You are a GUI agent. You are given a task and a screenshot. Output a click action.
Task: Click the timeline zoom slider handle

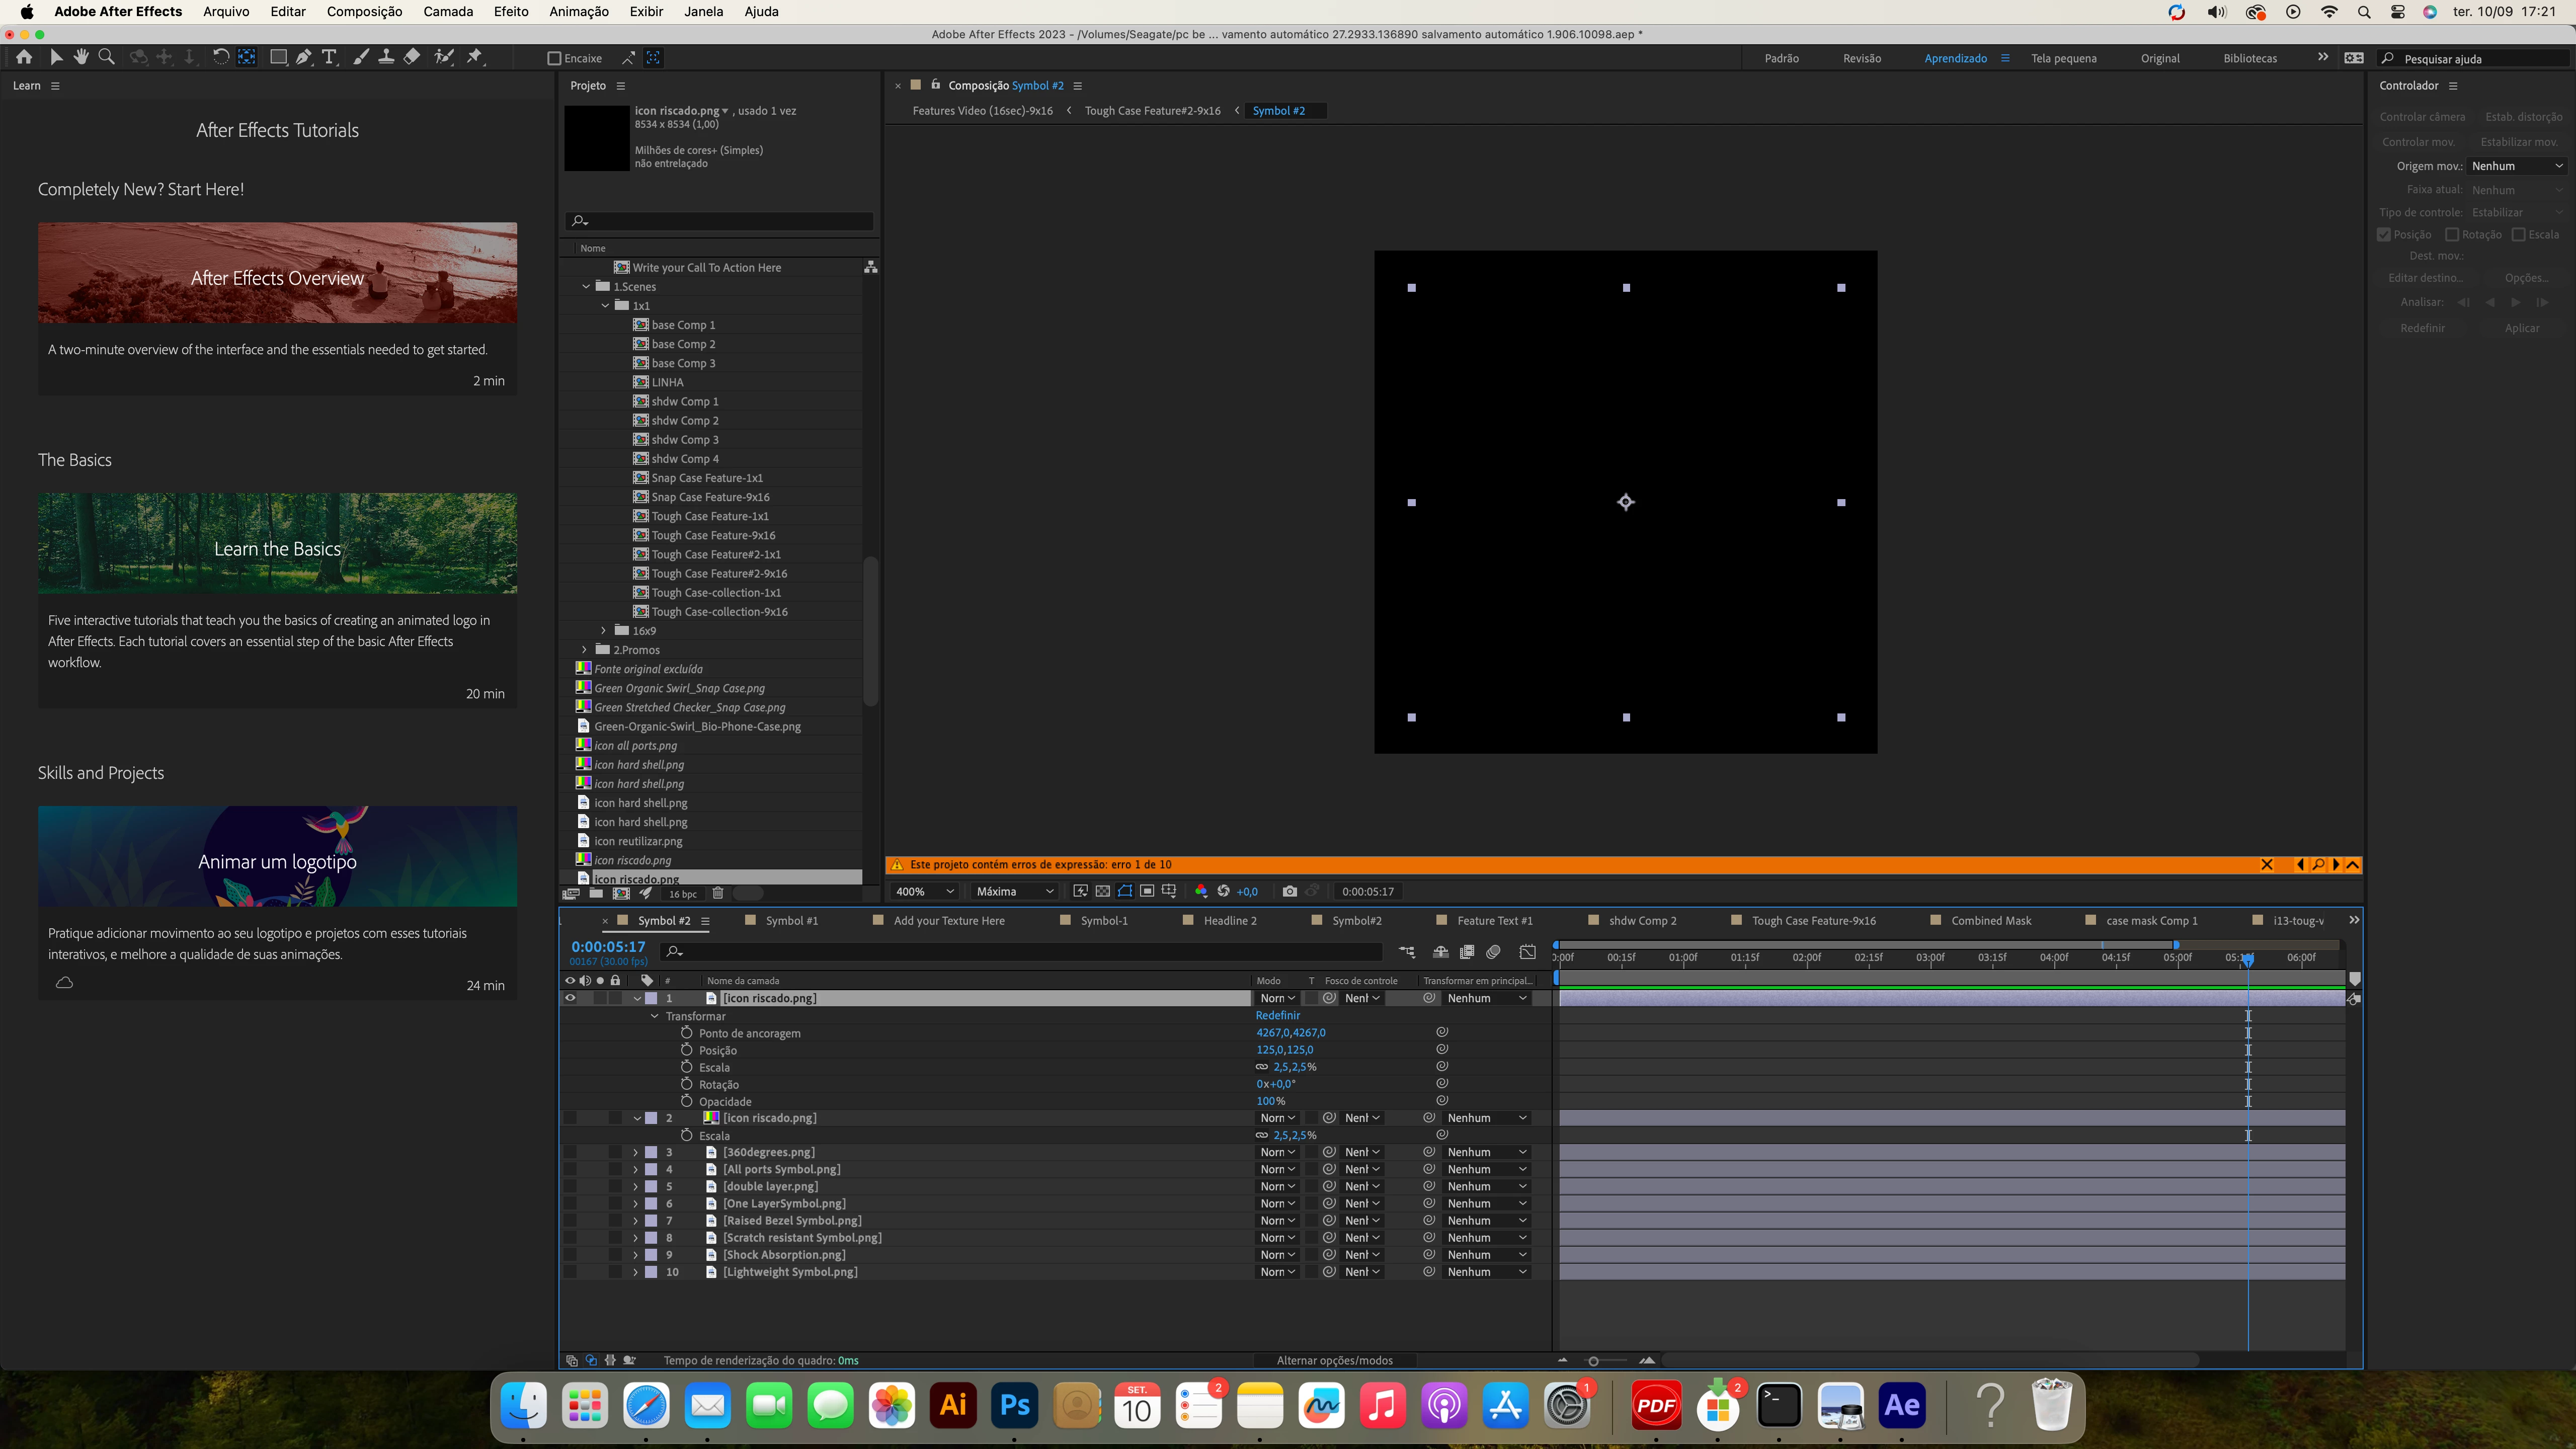pos(1593,1360)
